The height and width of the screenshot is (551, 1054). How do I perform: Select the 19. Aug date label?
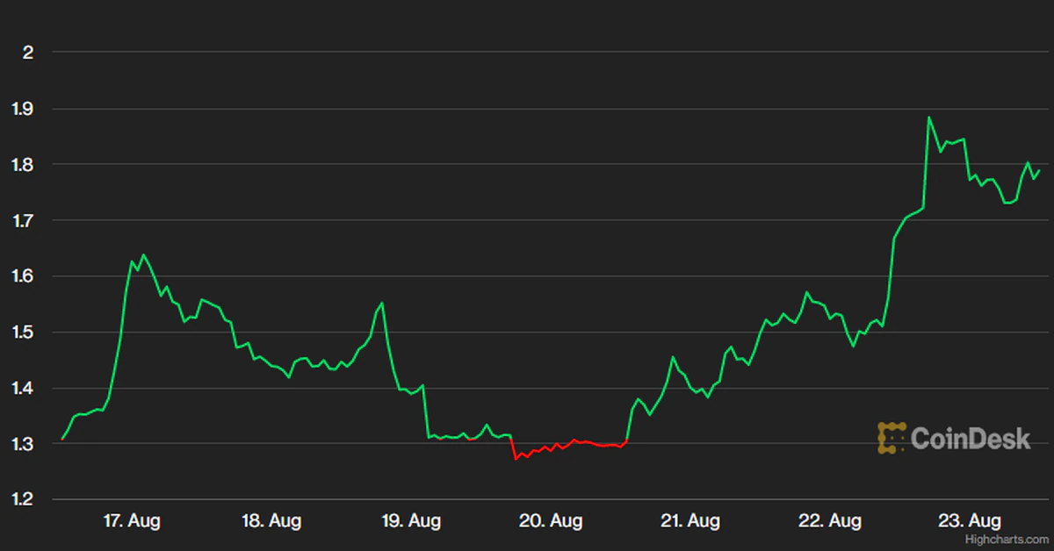click(411, 521)
